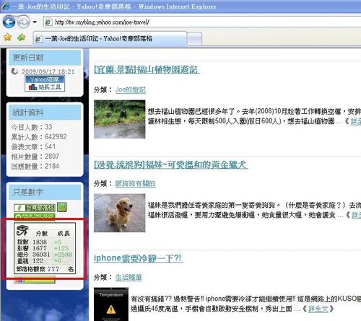
Task: Open article 福妹~可愛溫和的黃金獵犬
Action: [x=171, y=164]
